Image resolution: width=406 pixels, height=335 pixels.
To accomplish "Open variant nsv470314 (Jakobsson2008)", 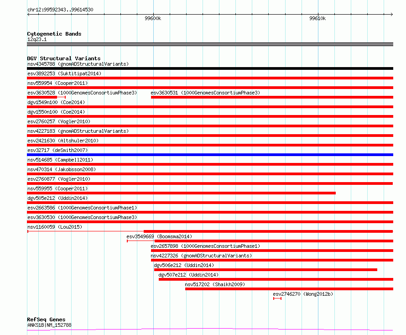I will (x=62, y=169).
